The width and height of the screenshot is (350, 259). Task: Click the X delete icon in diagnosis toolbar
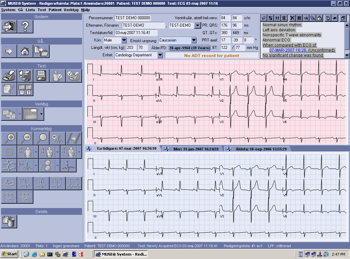tap(292, 18)
